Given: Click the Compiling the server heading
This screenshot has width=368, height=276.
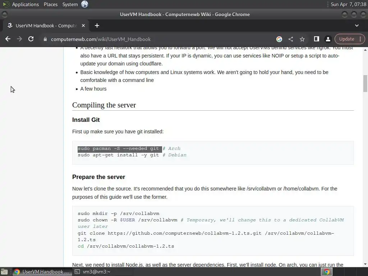Looking at the screenshot, I should tap(104, 105).
